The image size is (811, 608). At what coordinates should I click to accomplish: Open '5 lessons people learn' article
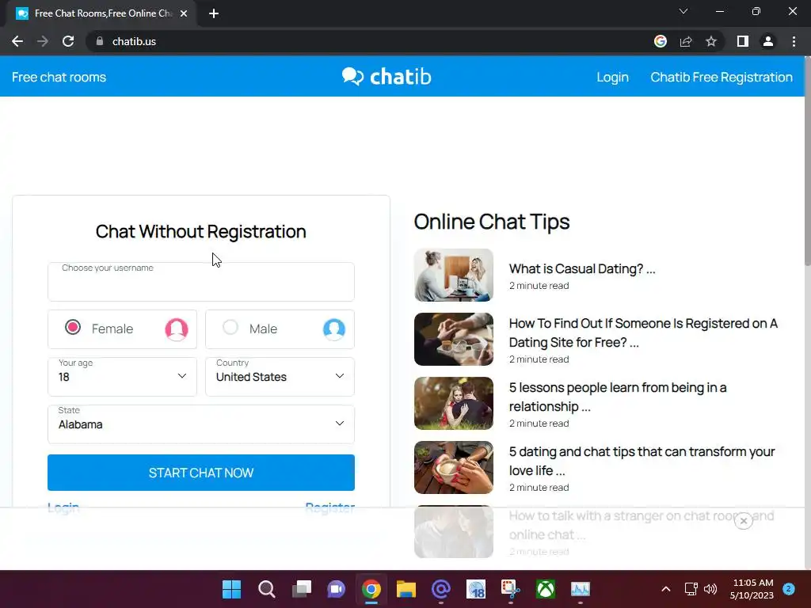coord(618,397)
